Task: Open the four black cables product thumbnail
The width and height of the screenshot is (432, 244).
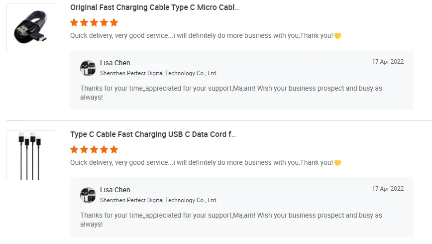Action: tap(31, 155)
